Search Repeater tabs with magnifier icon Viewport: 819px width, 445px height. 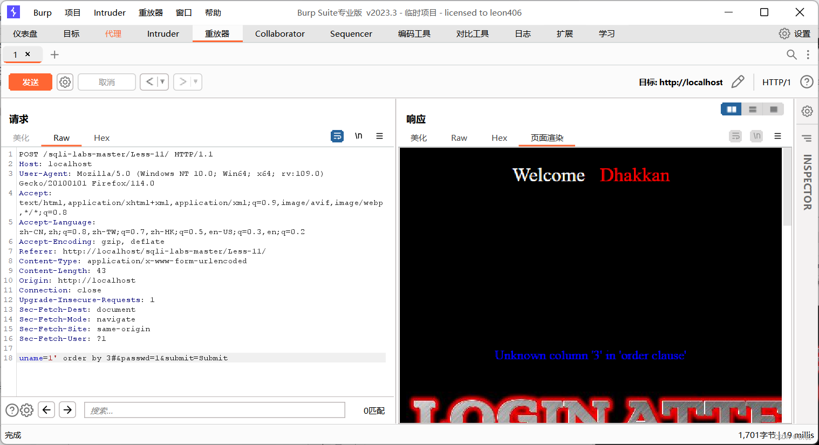(x=791, y=54)
